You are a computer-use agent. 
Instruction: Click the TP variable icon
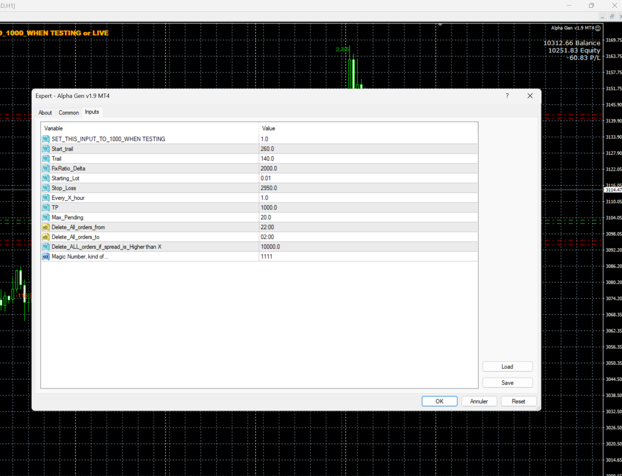[45, 207]
